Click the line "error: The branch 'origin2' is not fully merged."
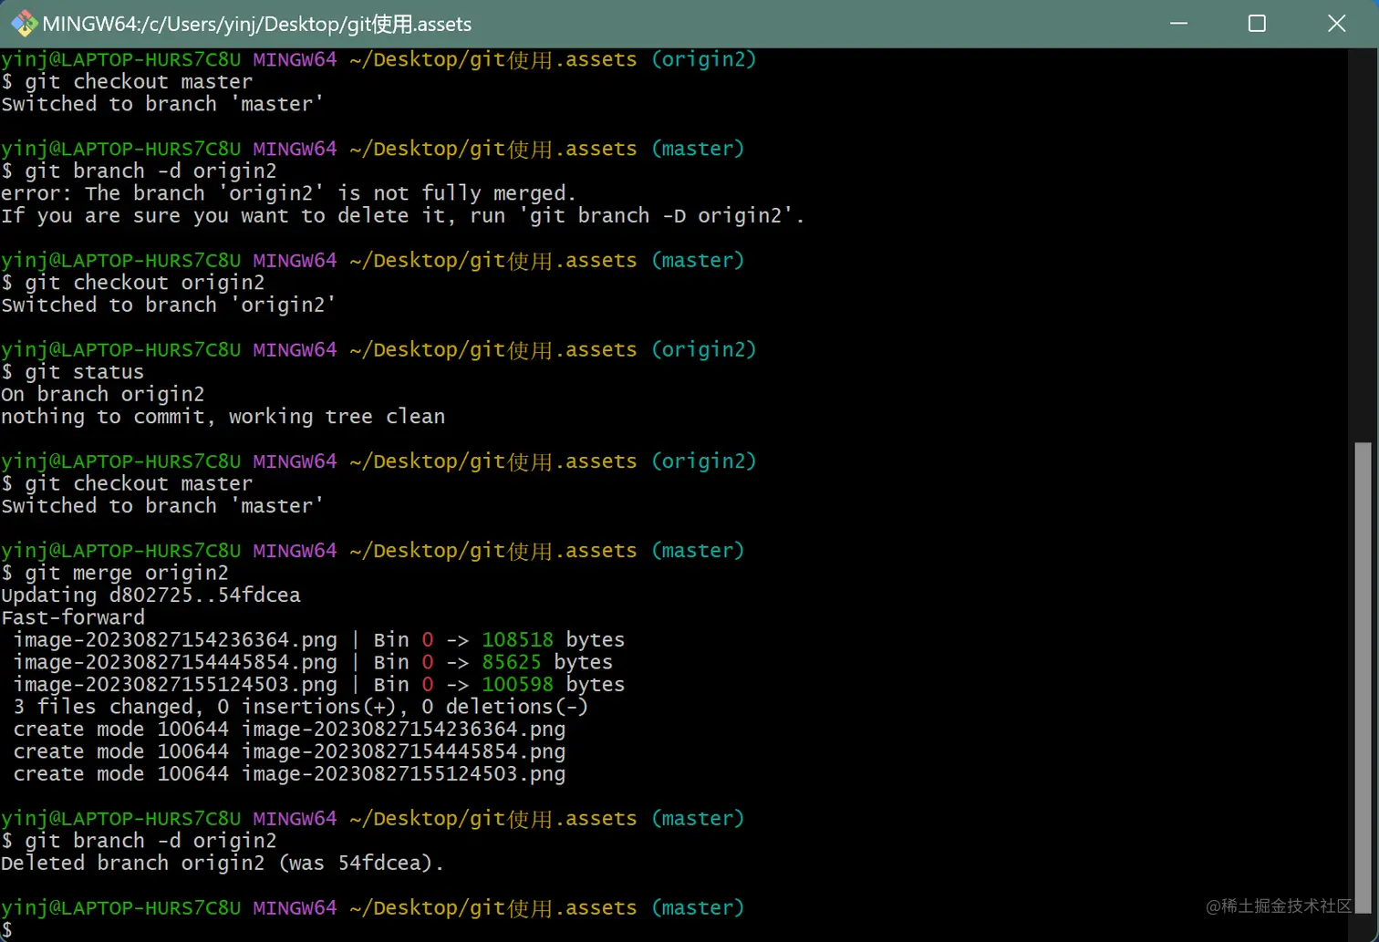This screenshot has width=1379, height=942. click(x=289, y=193)
